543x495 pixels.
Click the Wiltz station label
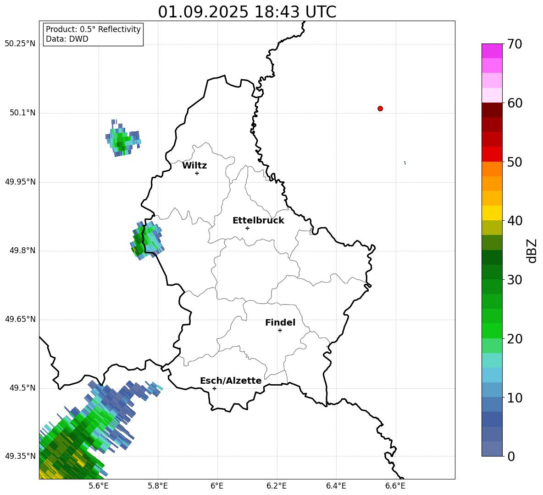pyautogui.click(x=194, y=166)
